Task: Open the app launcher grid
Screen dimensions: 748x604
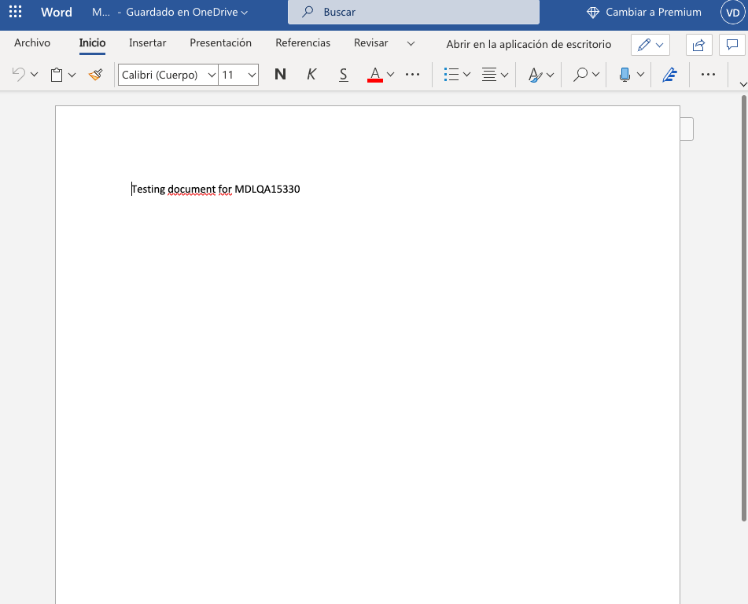Action: coord(15,12)
